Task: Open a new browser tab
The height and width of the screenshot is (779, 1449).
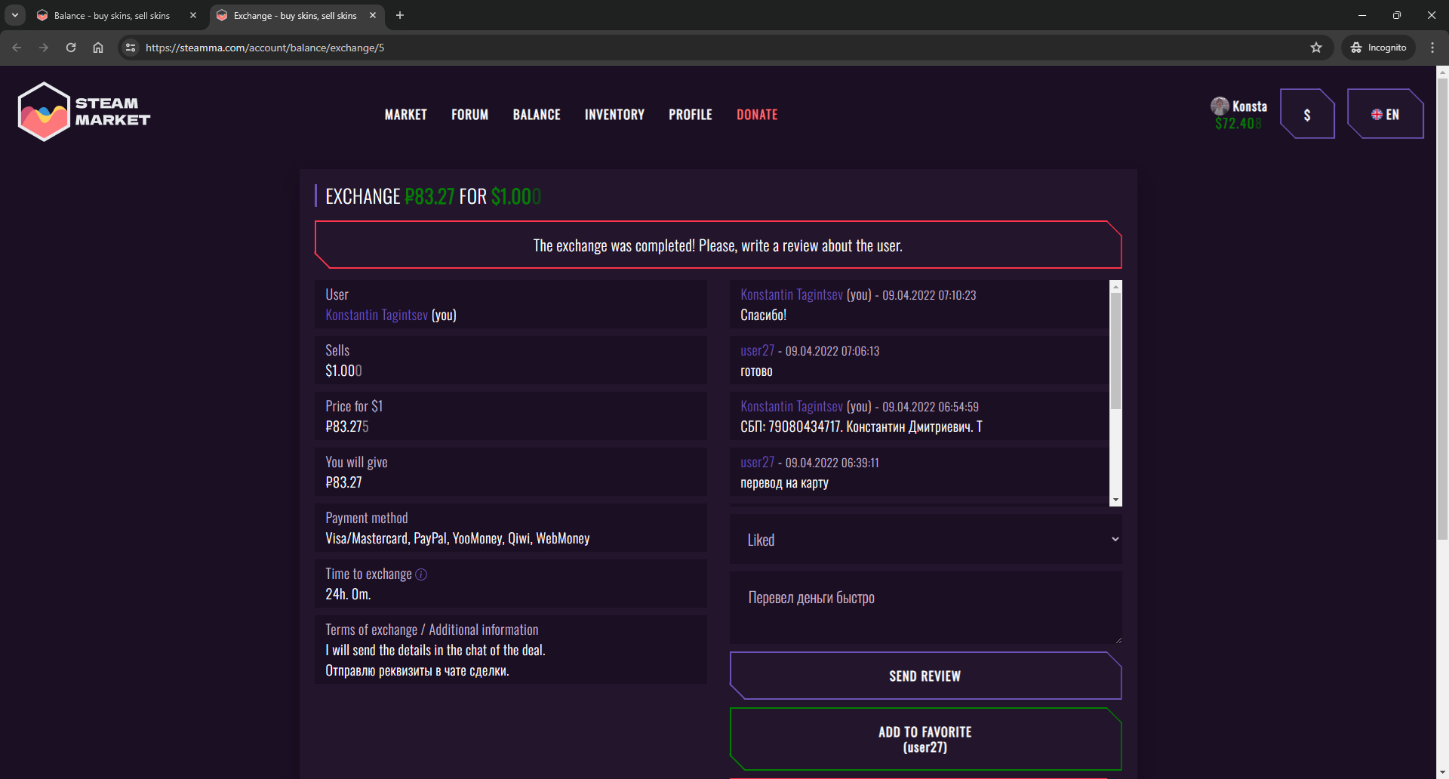Action: (400, 15)
